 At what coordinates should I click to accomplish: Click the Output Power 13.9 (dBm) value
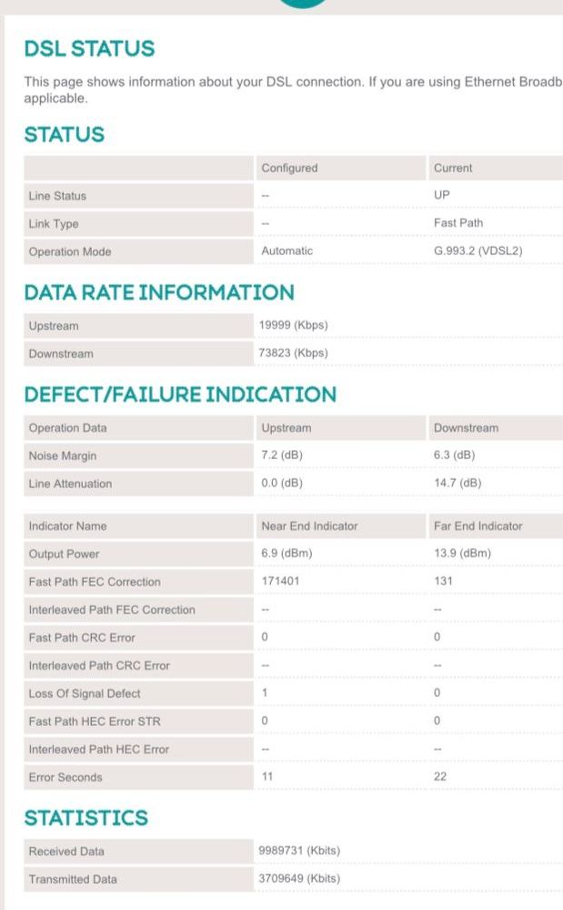pyautogui.click(x=462, y=553)
